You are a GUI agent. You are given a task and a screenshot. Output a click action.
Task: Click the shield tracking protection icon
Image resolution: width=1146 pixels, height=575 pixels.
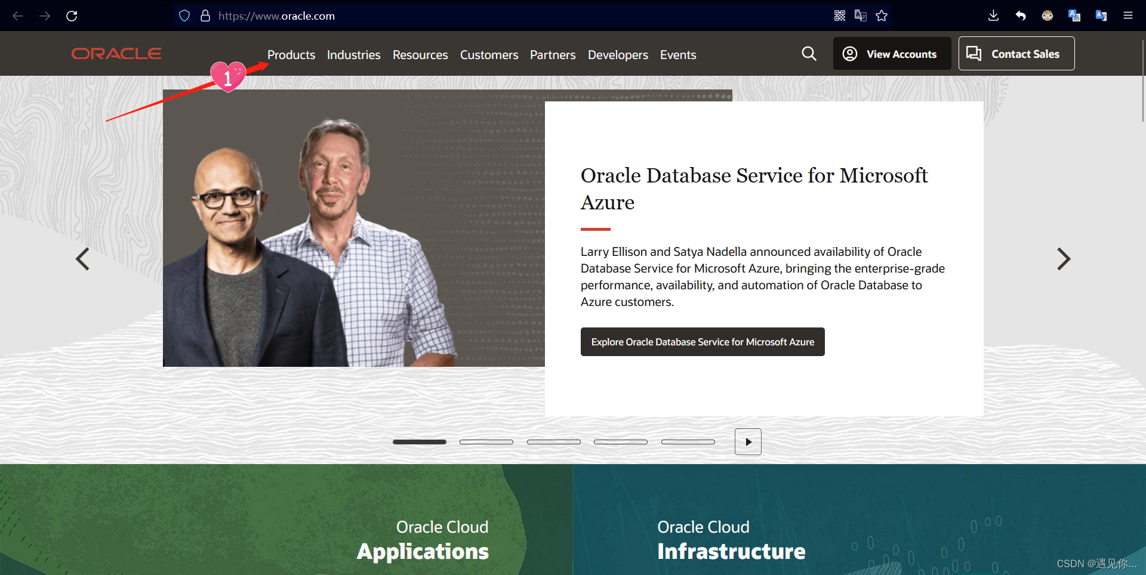[184, 16]
